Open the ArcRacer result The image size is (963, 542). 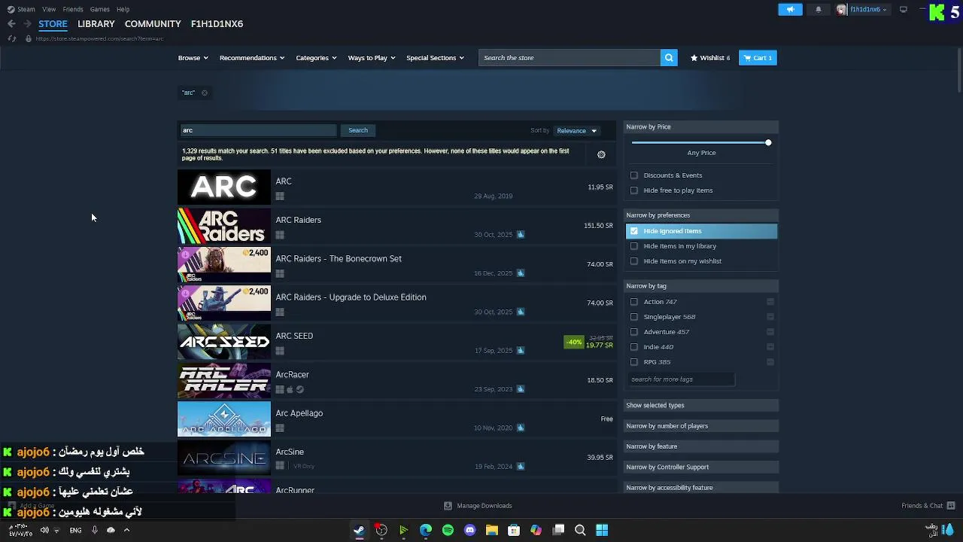point(396,380)
